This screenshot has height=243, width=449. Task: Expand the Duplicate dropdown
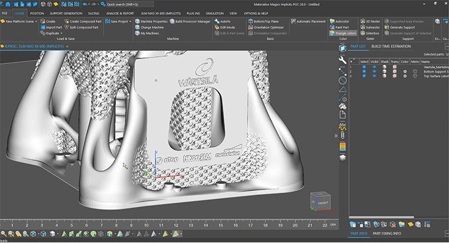pyautogui.click(x=61, y=33)
